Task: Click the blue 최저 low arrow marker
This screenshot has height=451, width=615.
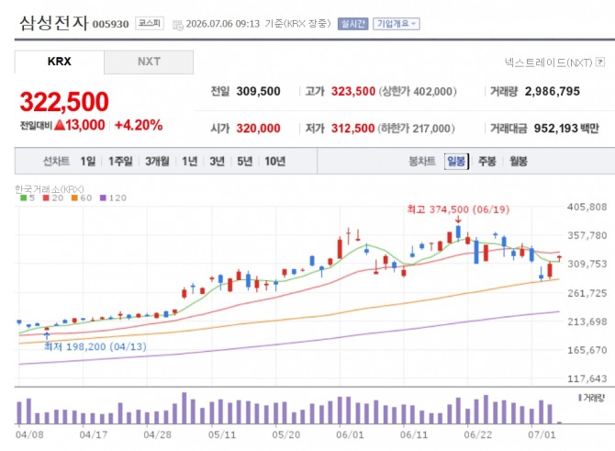Action: (47, 335)
